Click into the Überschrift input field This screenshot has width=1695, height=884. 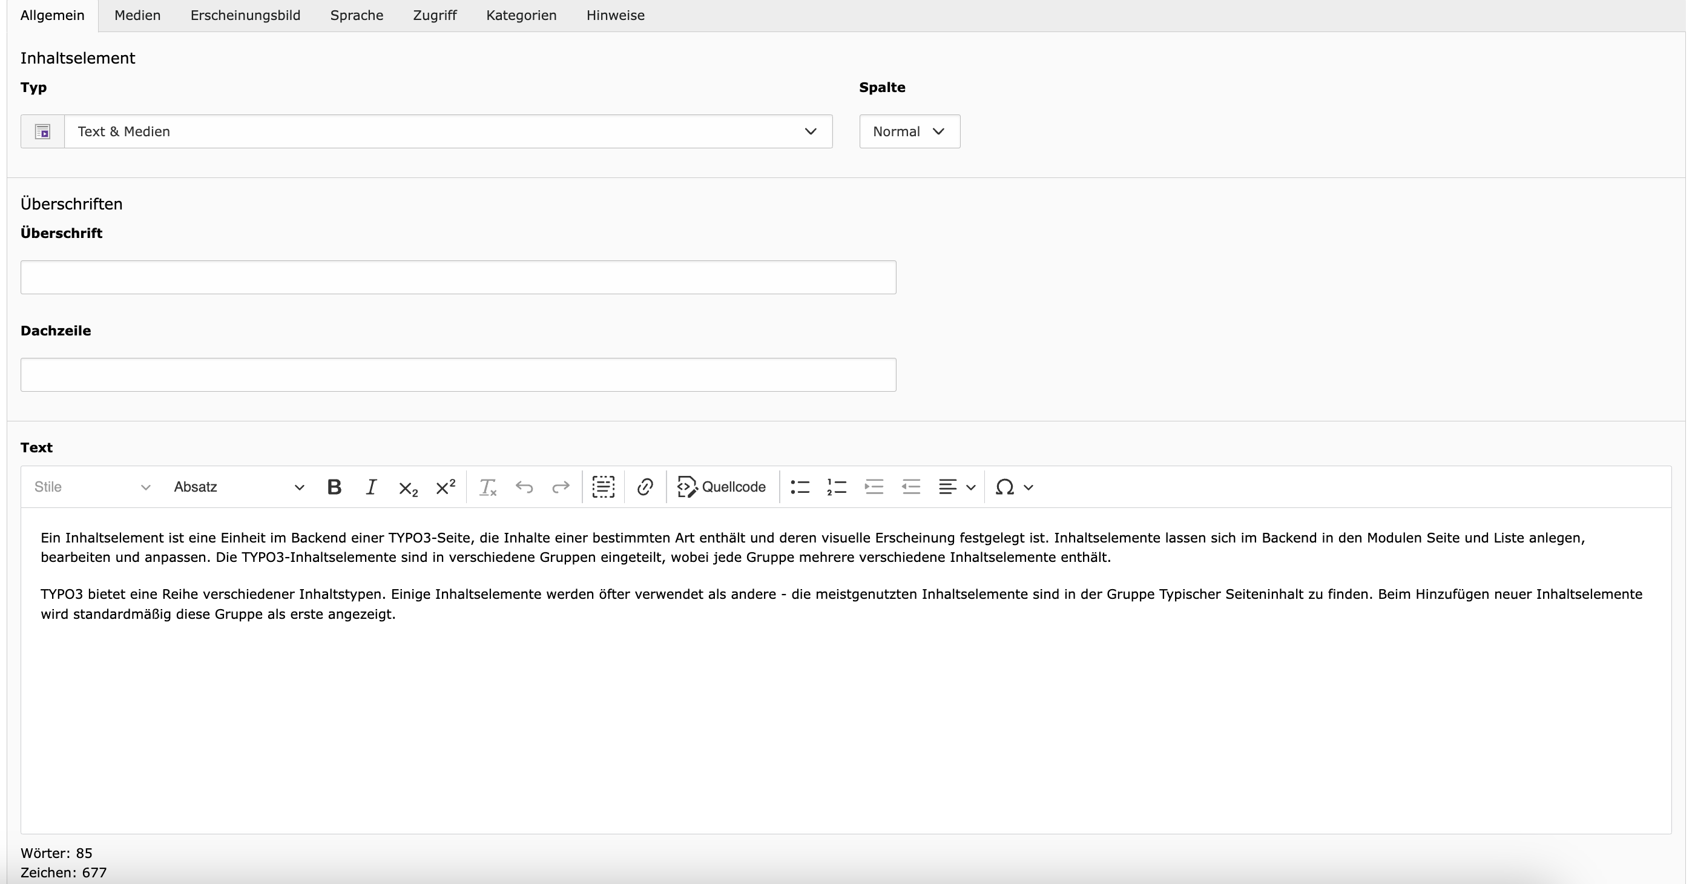458,277
